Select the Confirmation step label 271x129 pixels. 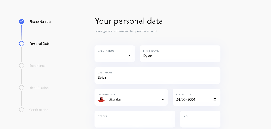(x=39, y=110)
